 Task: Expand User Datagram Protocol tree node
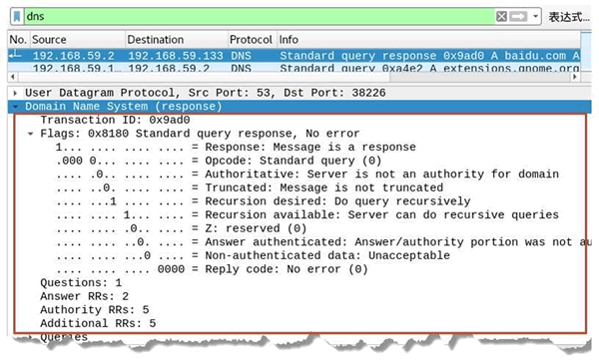[x=15, y=93]
